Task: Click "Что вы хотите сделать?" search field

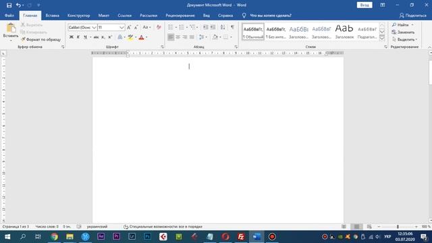Action: tap(271, 16)
